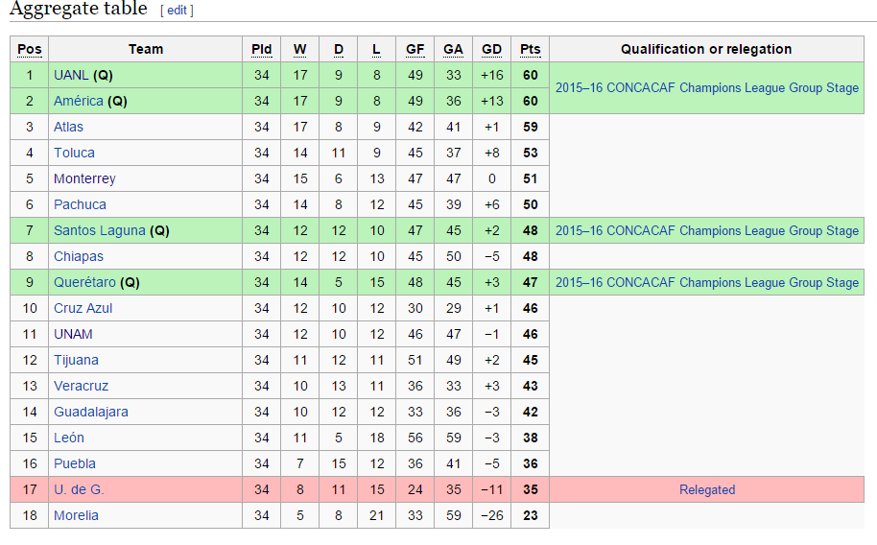Click the U. de G. team link
This screenshot has height=545, width=877.
coord(79,489)
